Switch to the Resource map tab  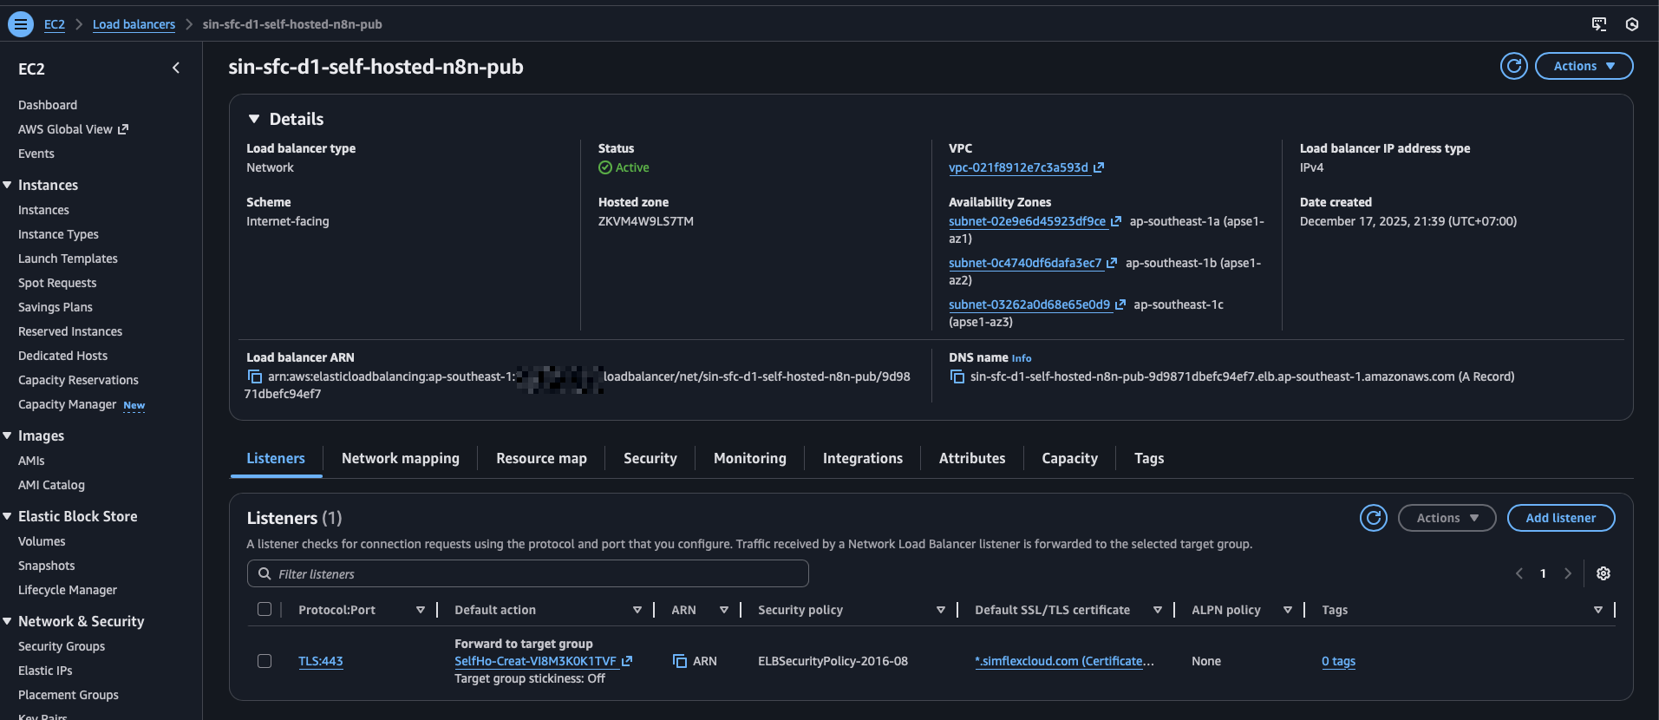(541, 458)
